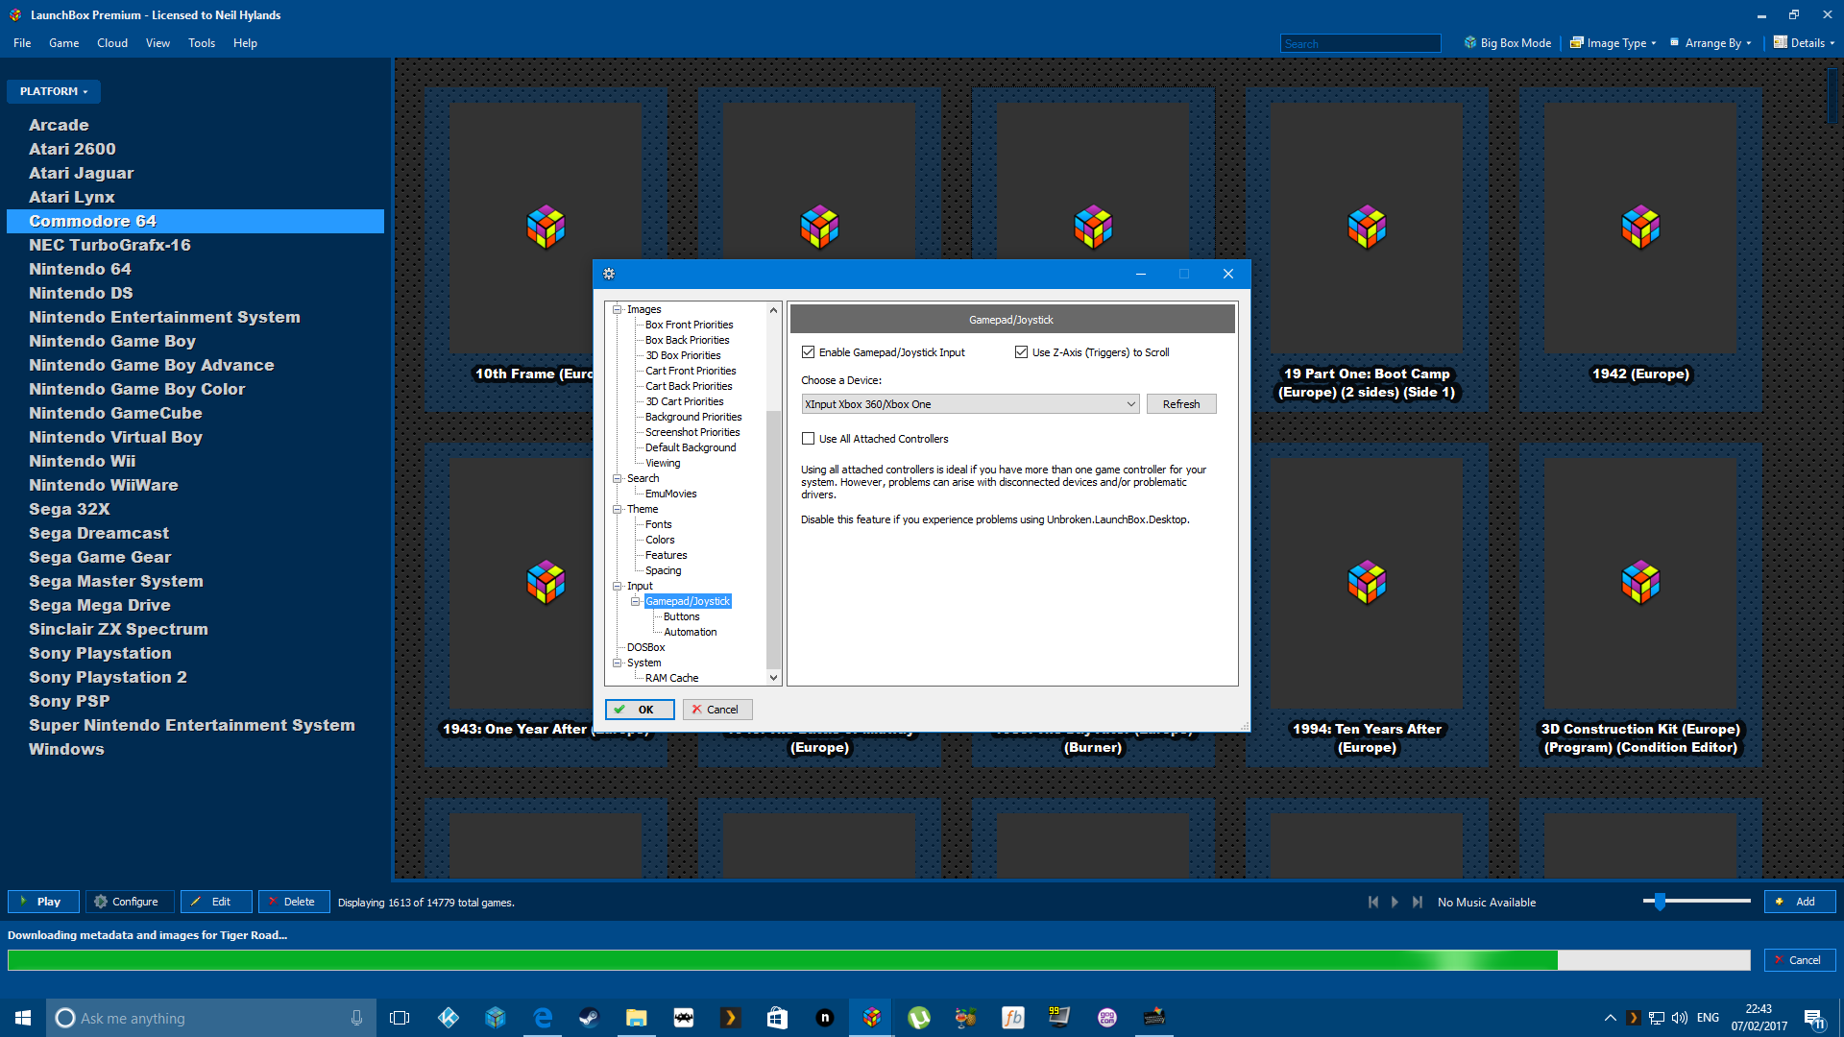Viewport: 1844px width, 1037px height.
Task: Click the options dialog gear icon
Action: pos(609,274)
